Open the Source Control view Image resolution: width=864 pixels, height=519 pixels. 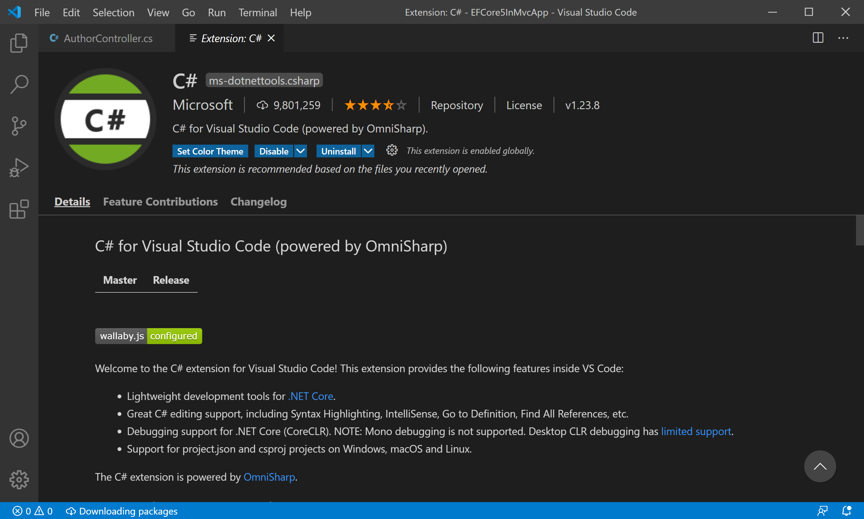tap(19, 126)
